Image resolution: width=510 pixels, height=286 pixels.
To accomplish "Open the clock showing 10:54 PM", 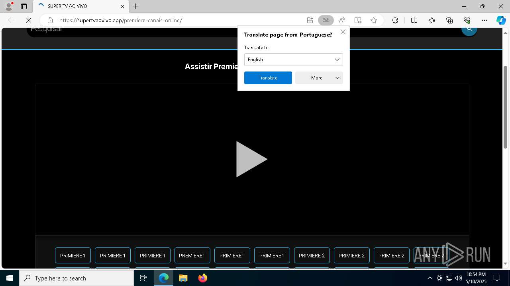I will pos(476,278).
